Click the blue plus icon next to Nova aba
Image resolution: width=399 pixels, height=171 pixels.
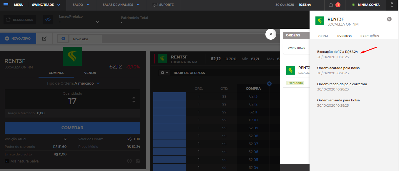point(63,38)
